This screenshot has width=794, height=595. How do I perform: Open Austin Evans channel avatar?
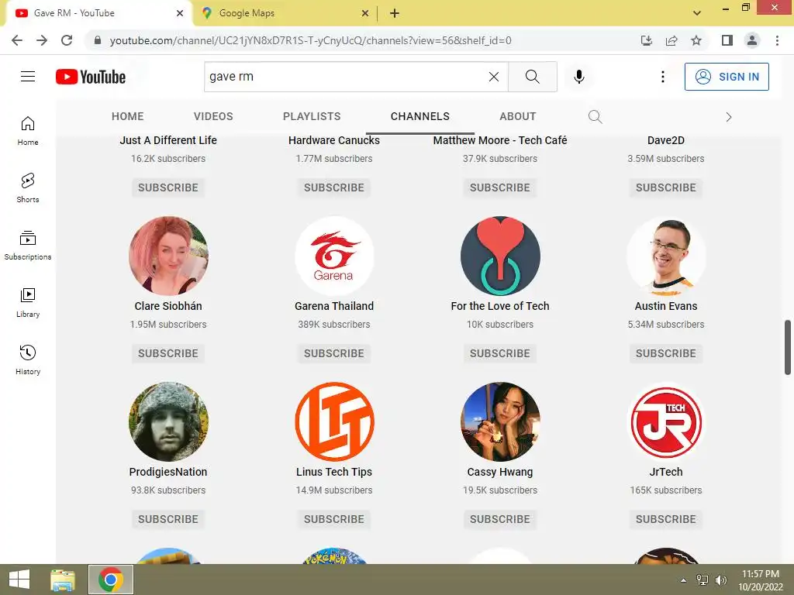click(x=666, y=256)
